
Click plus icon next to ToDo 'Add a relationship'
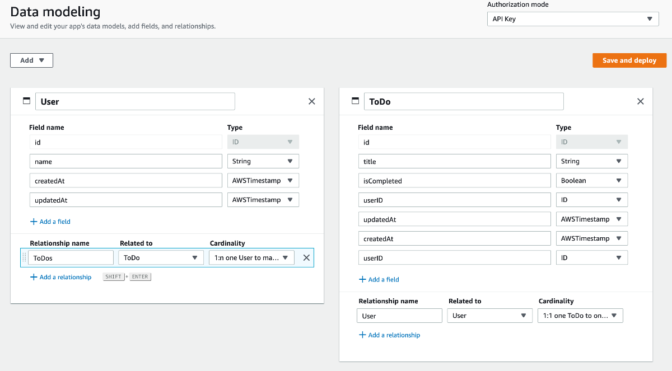coord(362,335)
